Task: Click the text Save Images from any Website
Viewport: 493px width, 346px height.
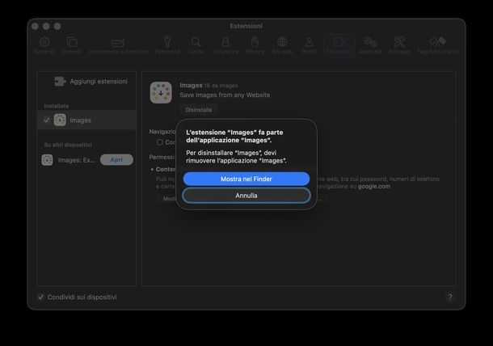Action: (225, 95)
